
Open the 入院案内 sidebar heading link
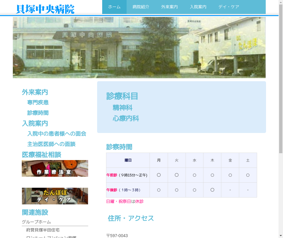click(35, 123)
